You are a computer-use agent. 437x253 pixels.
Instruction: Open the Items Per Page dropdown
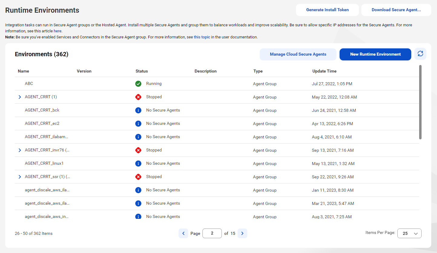409,233
